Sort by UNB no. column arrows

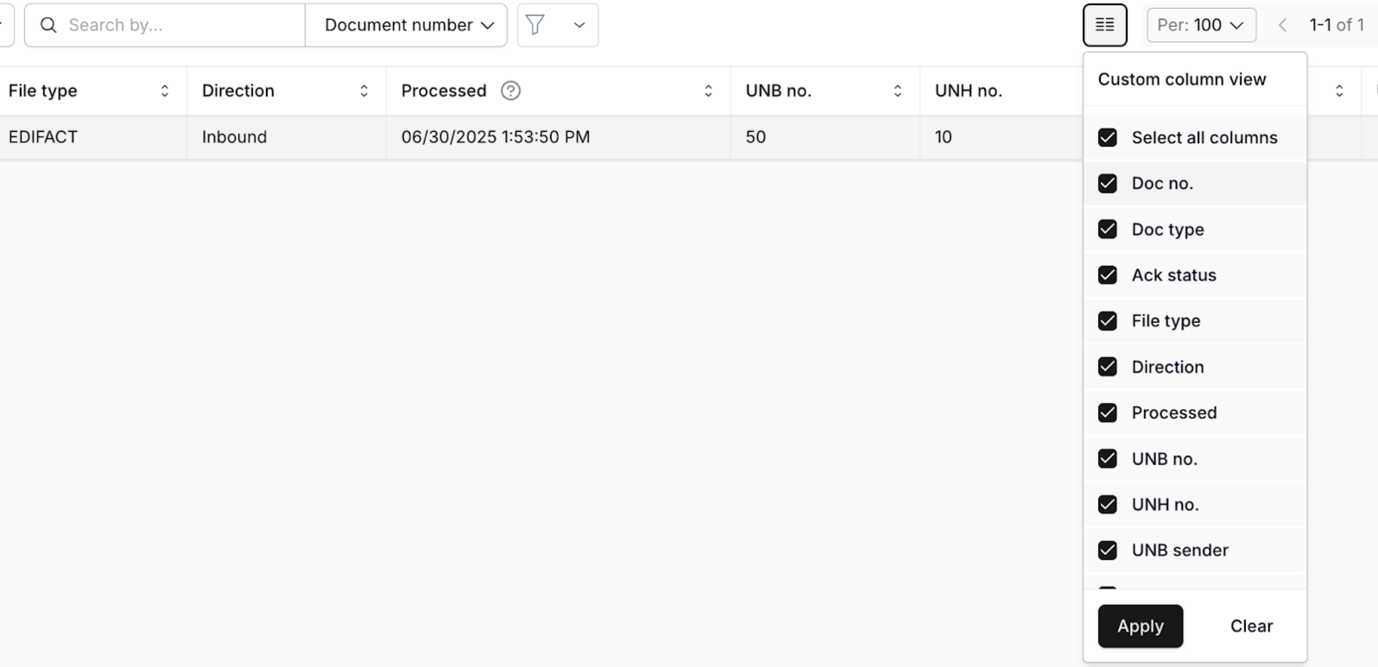tap(898, 91)
